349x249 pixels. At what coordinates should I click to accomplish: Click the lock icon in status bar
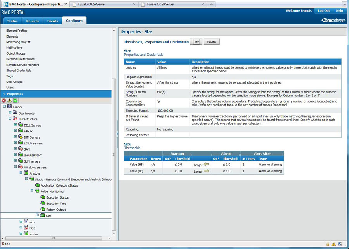[x=328, y=244]
